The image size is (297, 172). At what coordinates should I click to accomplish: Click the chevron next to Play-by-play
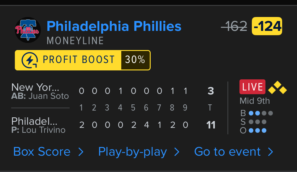[177, 152]
